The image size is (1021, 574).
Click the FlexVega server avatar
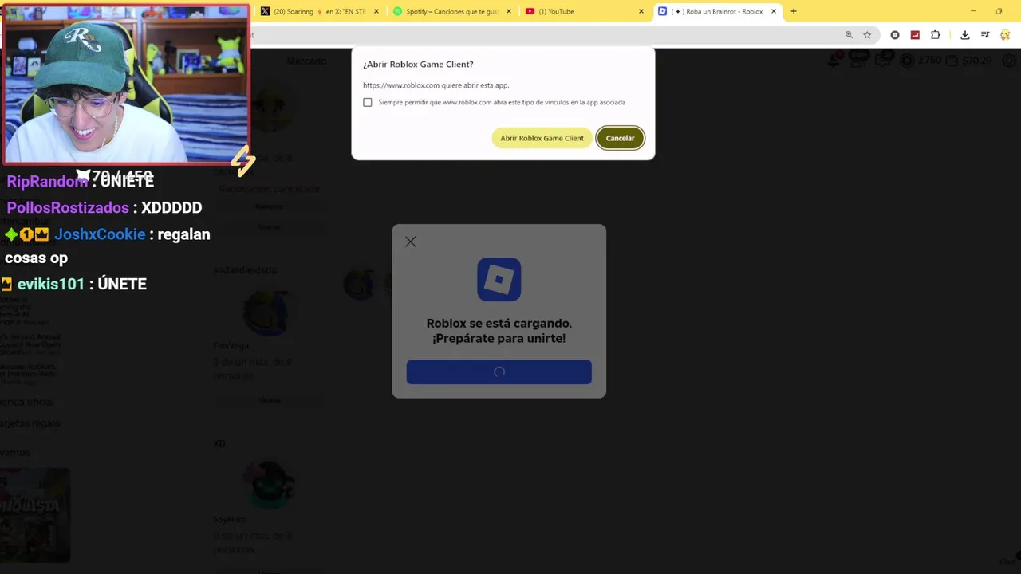pyautogui.click(x=268, y=312)
